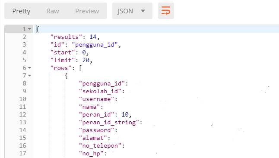This screenshot has width=279, height=158.
Task: Click the "pengguna_id" string value on line 3
Action: [95, 44]
